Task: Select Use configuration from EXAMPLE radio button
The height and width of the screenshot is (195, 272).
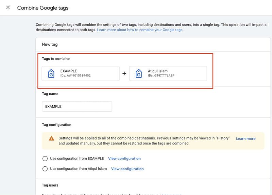Action: point(45,159)
